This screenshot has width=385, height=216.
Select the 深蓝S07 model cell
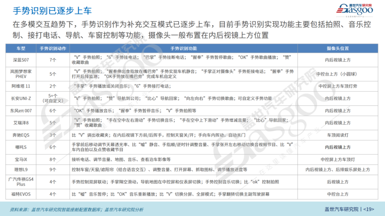(x=21, y=60)
